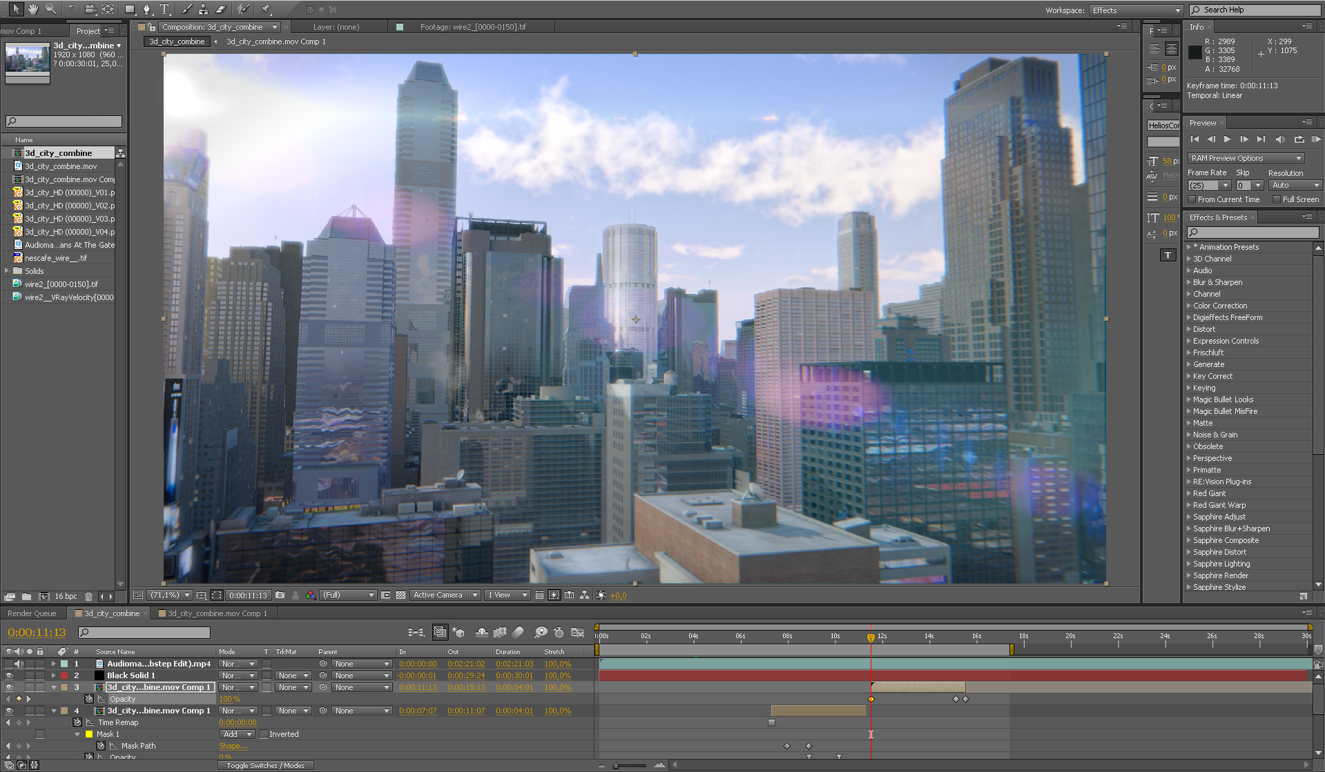Viewport: 1325px width, 772px height.
Task: Open the blending Mode dropdown for layer 1
Action: coord(238,664)
